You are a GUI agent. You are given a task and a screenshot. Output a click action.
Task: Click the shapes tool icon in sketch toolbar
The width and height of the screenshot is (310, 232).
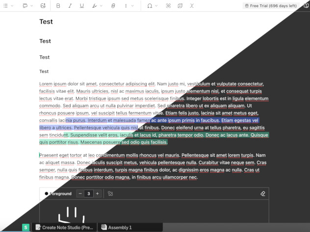coord(110,193)
